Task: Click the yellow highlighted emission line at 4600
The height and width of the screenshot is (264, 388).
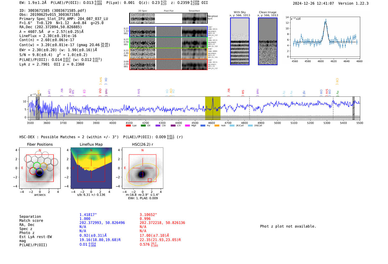Action: pyautogui.click(x=213, y=108)
